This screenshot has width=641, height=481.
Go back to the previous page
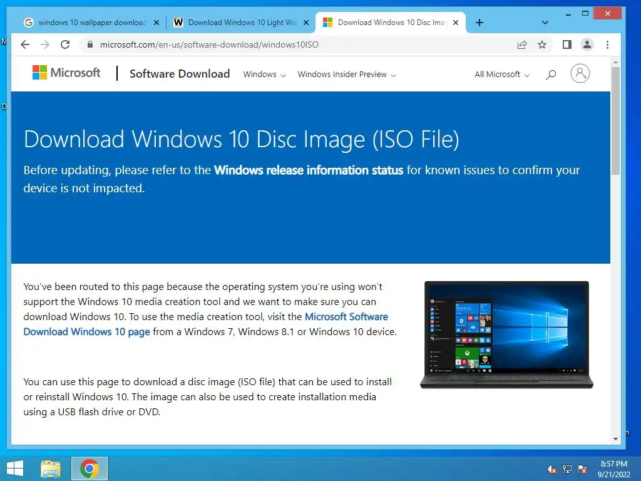pyautogui.click(x=25, y=44)
